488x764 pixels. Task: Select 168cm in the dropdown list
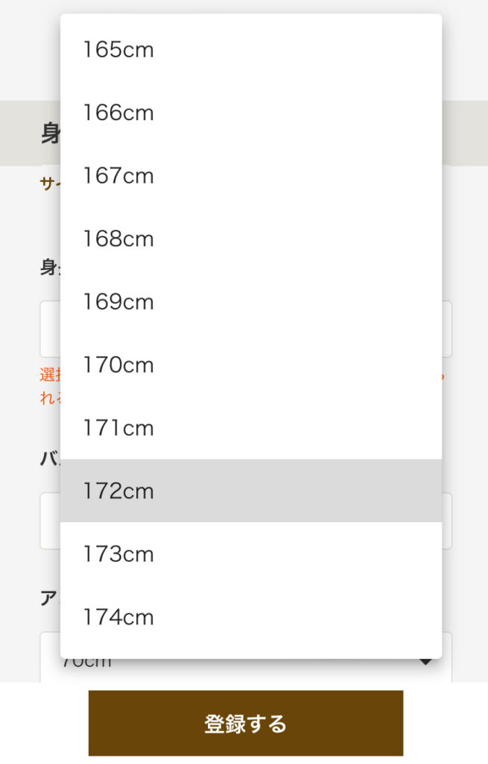coord(118,239)
